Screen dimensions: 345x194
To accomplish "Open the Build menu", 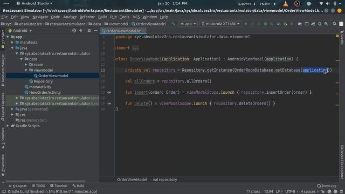I will pyautogui.click(x=102, y=17).
